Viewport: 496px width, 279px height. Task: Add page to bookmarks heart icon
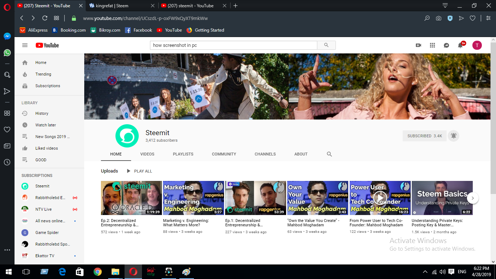point(472,18)
